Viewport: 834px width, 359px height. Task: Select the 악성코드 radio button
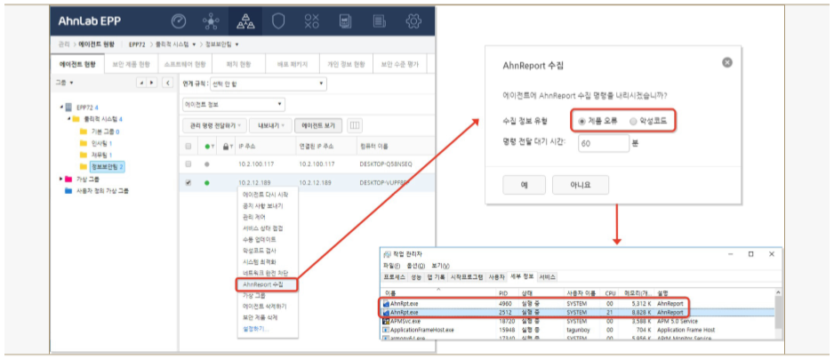coord(633,121)
